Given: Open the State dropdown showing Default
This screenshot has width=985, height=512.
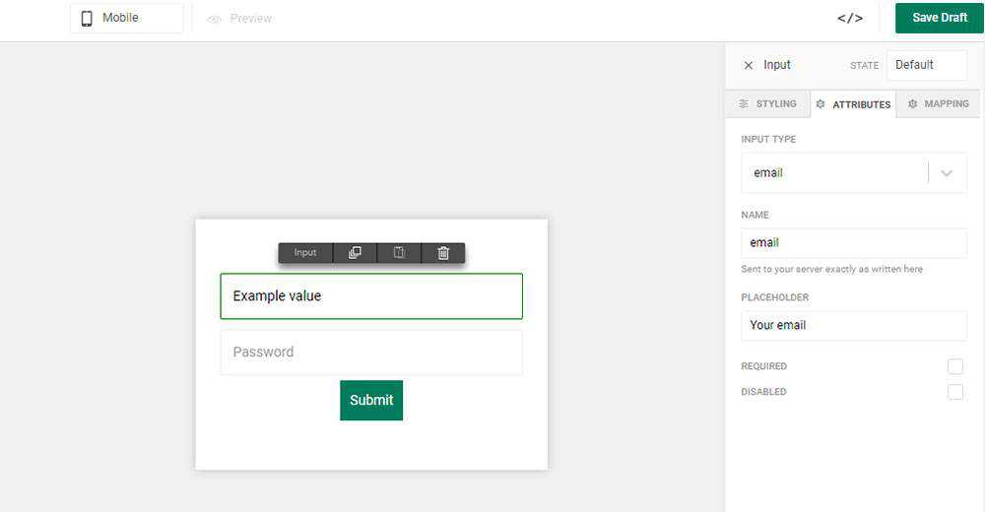Looking at the screenshot, I should pos(926,65).
